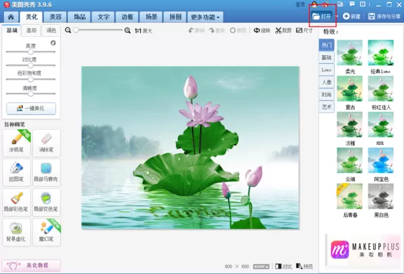Click the 对比度 contrast slider handle
The image size is (404, 274).
pos(31,65)
